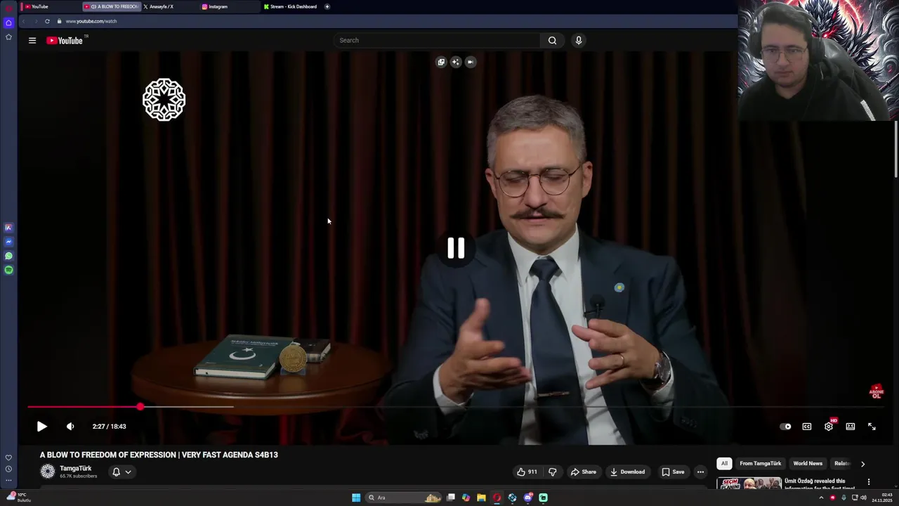The image size is (899, 506).
Task: Like the video with 911 likes
Action: (x=527, y=472)
